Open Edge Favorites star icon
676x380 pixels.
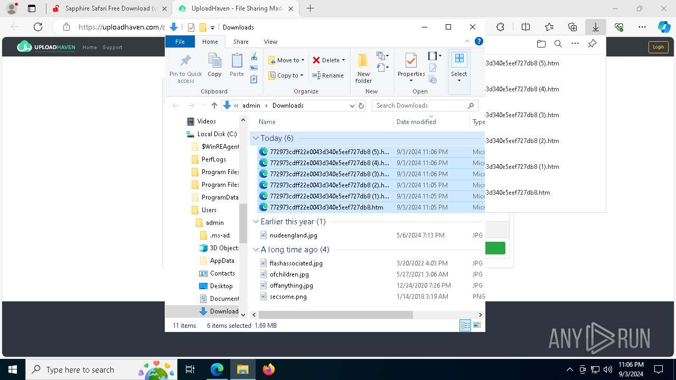tap(549, 27)
